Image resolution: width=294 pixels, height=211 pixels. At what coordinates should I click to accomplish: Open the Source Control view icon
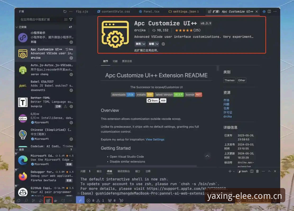[33, 200]
